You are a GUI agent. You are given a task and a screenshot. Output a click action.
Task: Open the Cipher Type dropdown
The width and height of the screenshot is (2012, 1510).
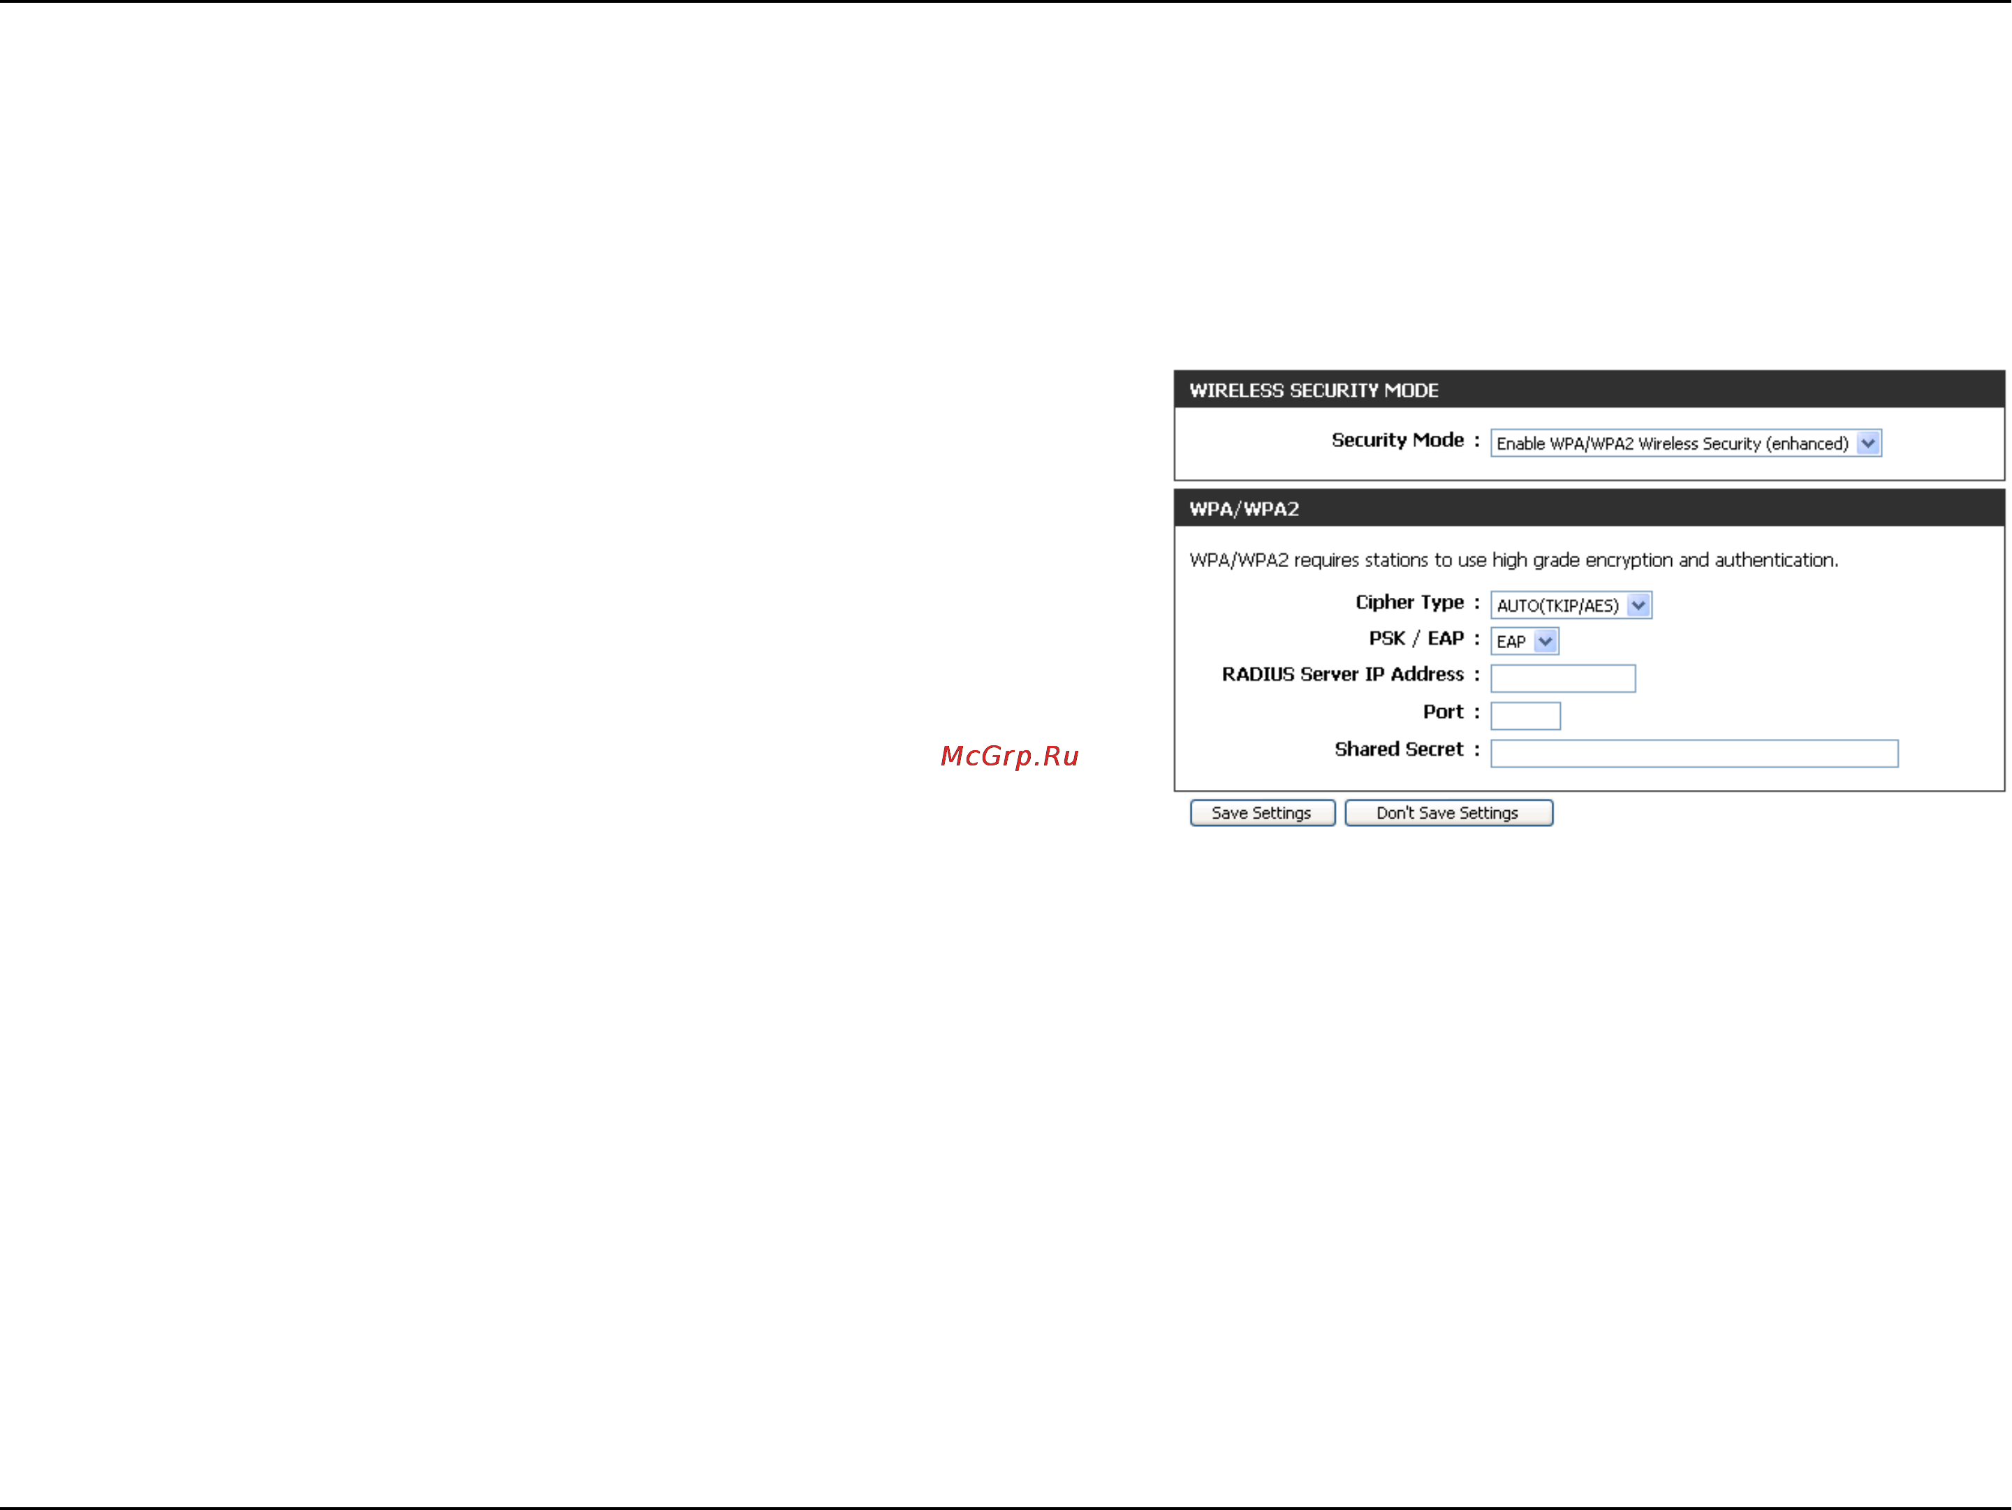tap(1571, 605)
